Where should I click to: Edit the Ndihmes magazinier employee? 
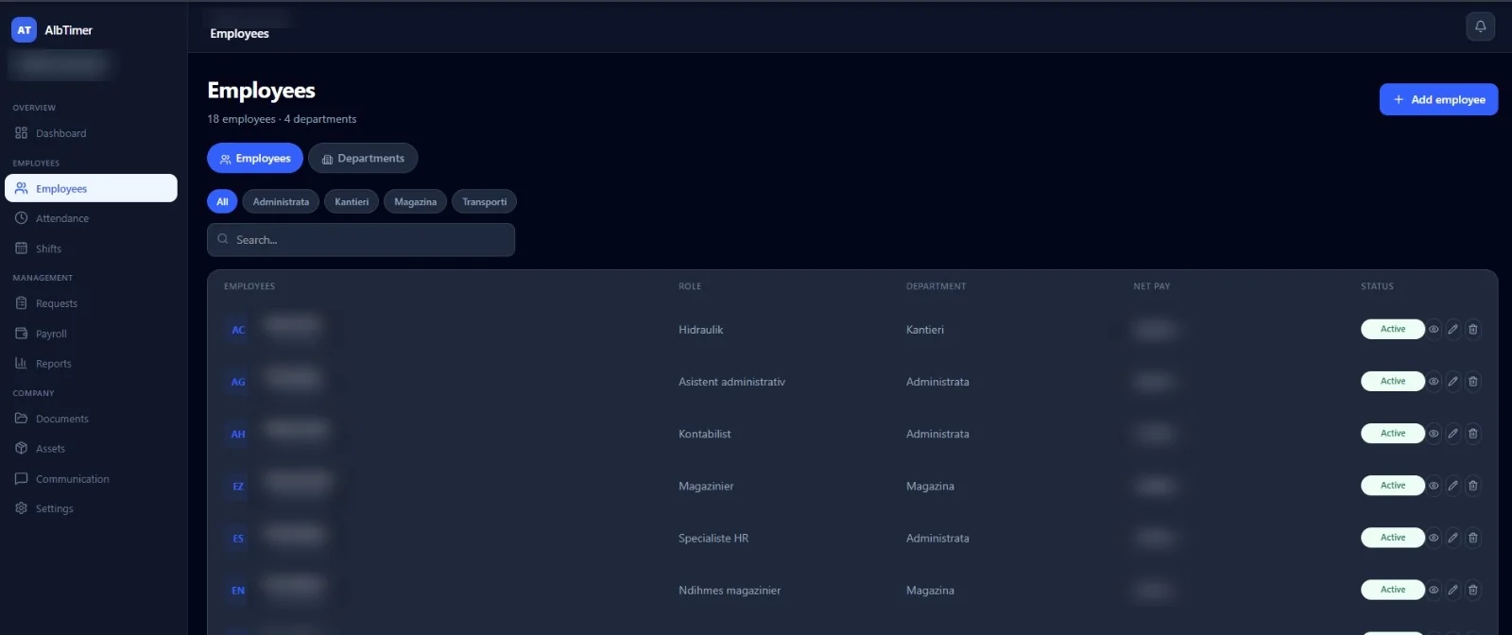coord(1453,590)
